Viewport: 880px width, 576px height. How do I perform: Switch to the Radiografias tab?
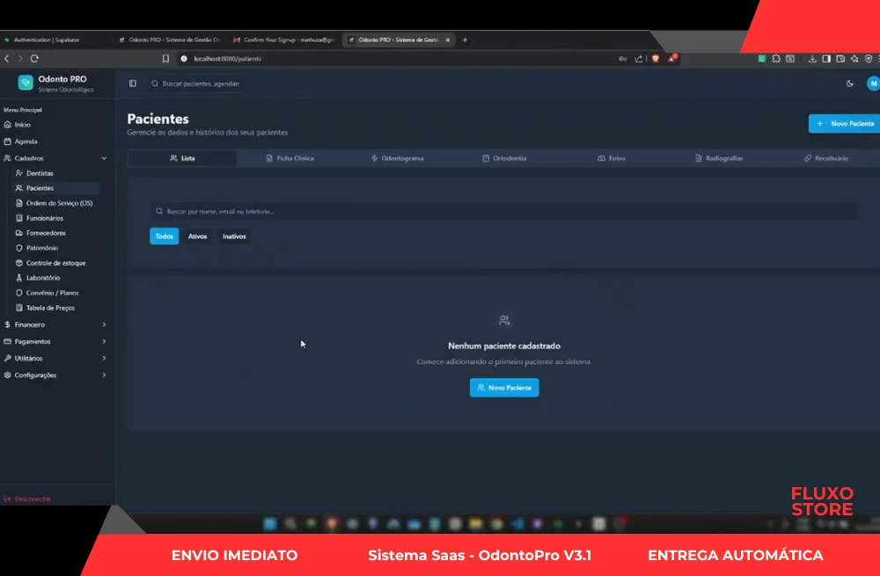pos(718,158)
